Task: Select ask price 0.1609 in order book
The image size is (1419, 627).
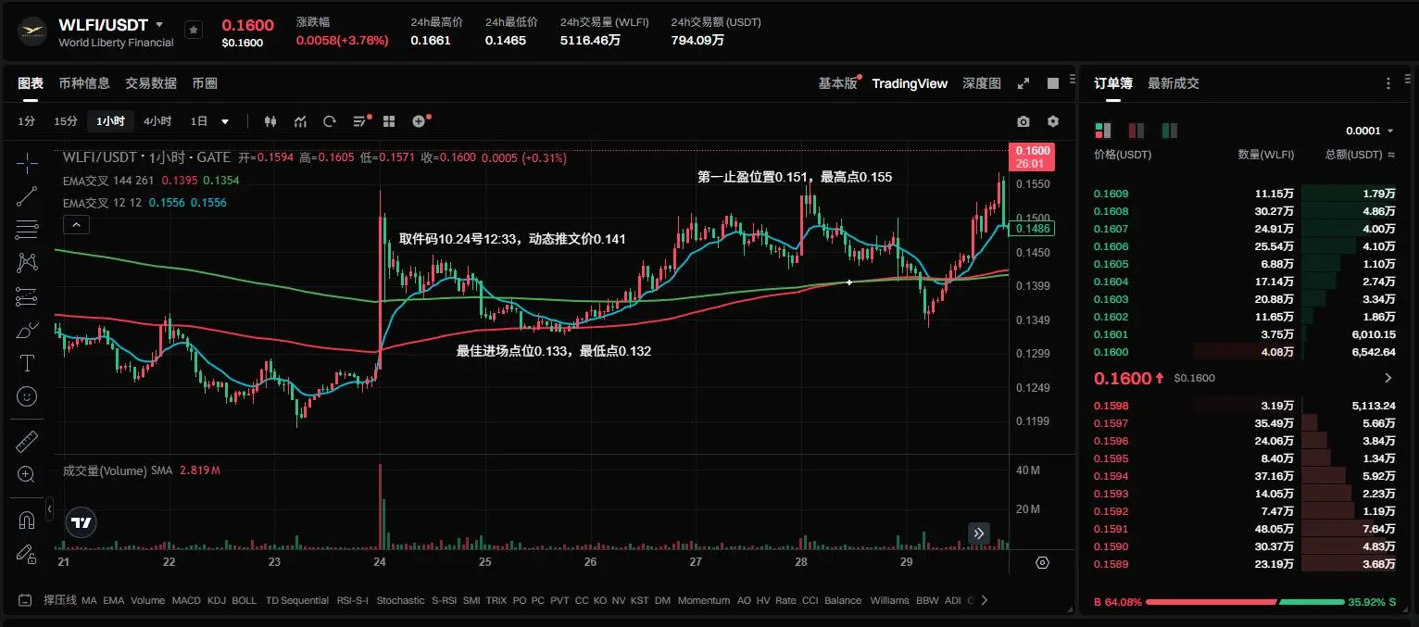Action: (x=1111, y=194)
